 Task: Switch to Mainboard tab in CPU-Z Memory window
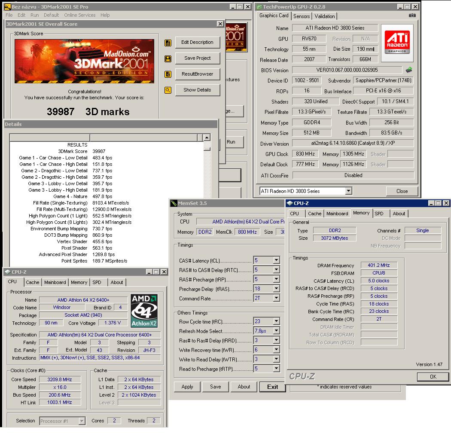point(337,214)
